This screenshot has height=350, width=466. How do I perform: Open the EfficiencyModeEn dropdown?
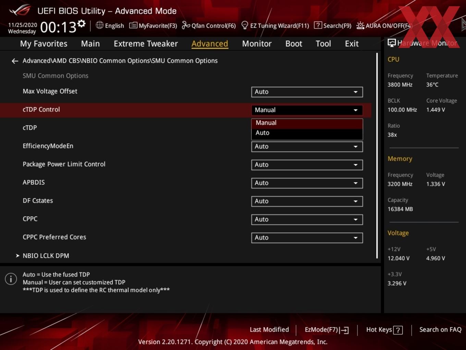(307, 147)
